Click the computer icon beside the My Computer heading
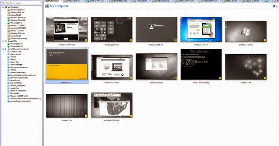Image resolution: width=279 pixels, height=146 pixels. coord(47,6)
